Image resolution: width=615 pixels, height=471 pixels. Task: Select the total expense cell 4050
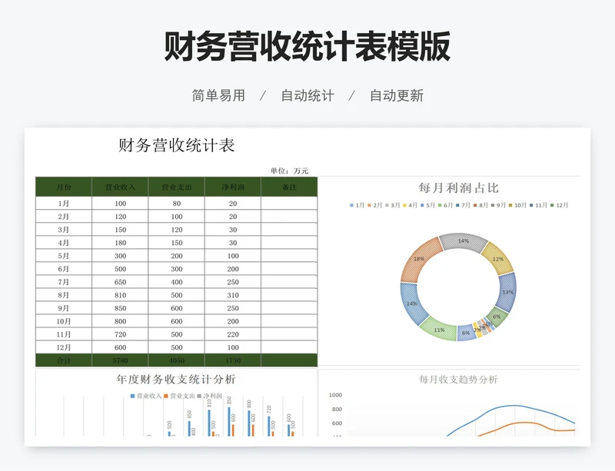(x=177, y=360)
